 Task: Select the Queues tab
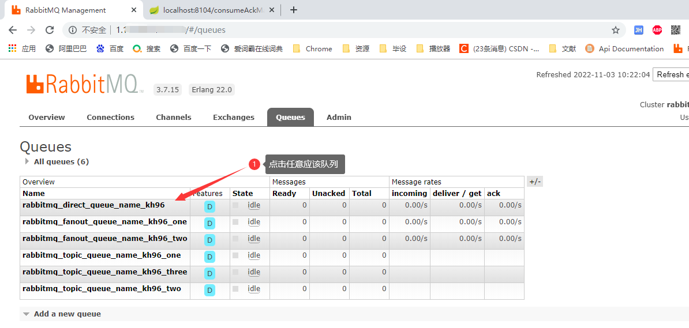coord(290,117)
